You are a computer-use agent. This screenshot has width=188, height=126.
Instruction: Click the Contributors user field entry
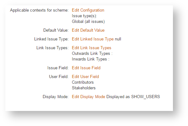(83, 82)
